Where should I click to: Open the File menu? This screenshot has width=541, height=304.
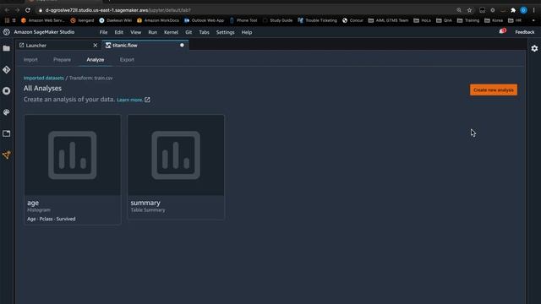(103, 32)
